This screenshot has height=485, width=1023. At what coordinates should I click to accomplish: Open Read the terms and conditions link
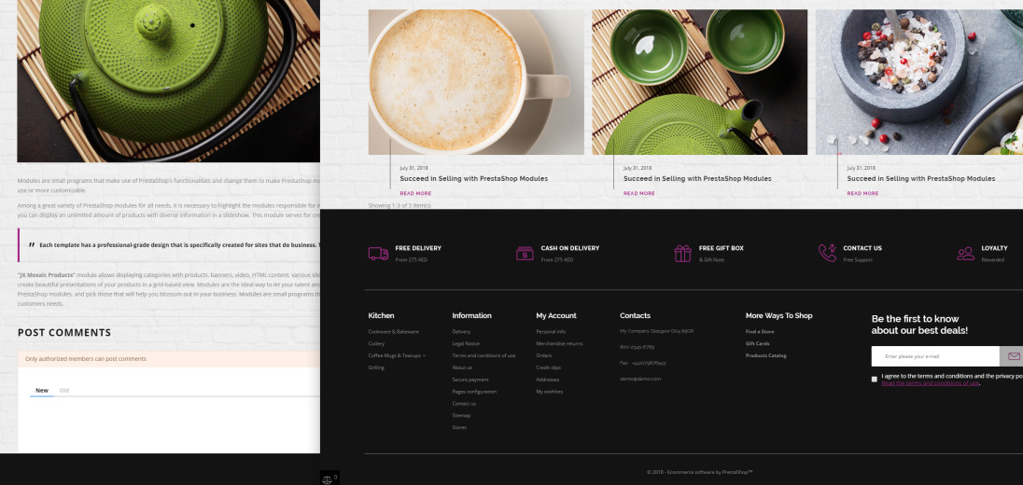930,383
